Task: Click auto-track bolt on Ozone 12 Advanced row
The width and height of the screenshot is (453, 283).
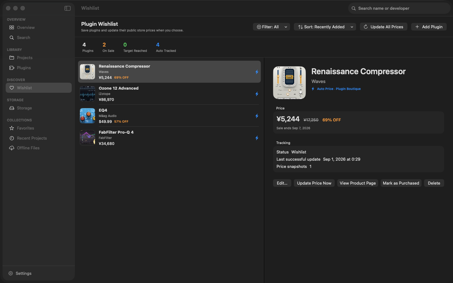Action: (x=257, y=94)
